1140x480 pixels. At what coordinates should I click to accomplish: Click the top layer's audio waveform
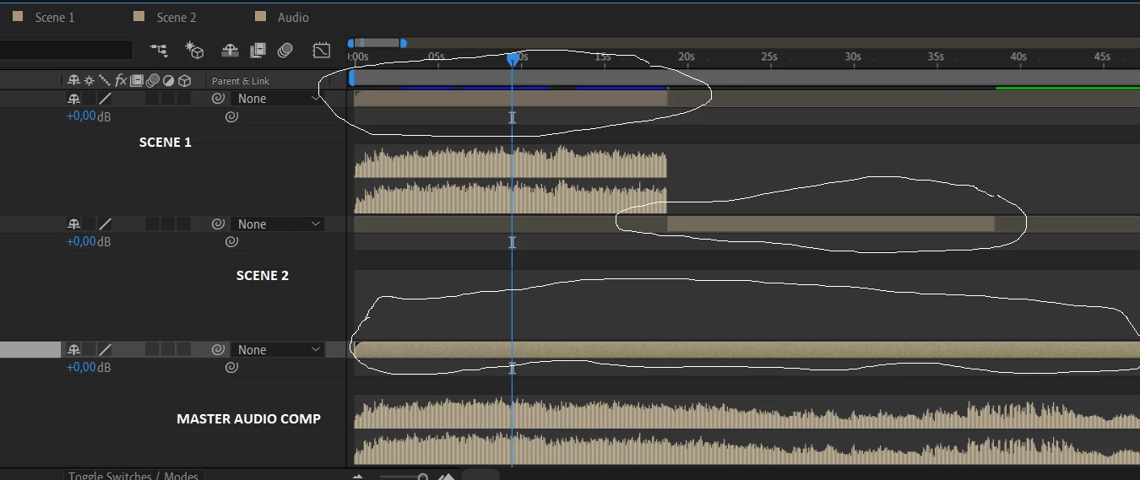[x=511, y=180]
